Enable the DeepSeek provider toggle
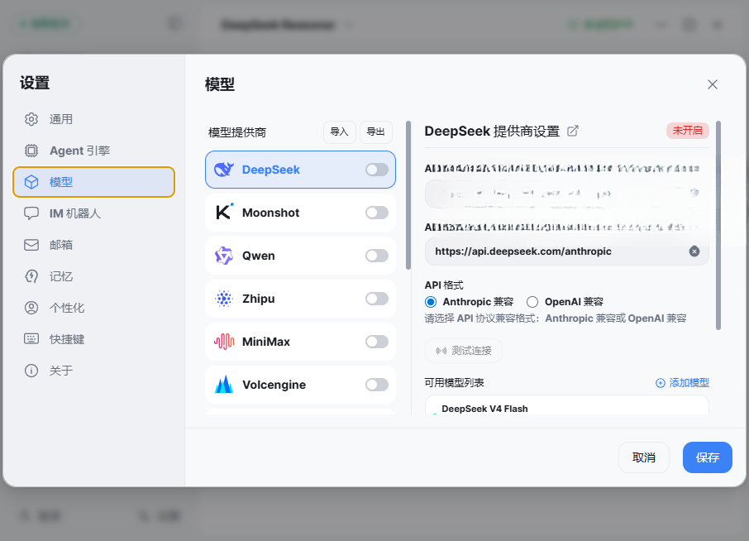 377,170
